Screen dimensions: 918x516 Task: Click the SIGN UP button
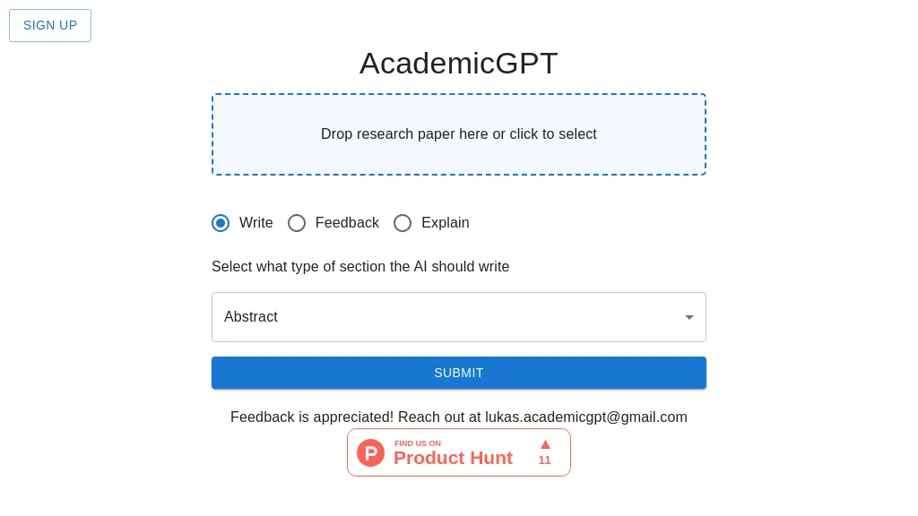50,25
